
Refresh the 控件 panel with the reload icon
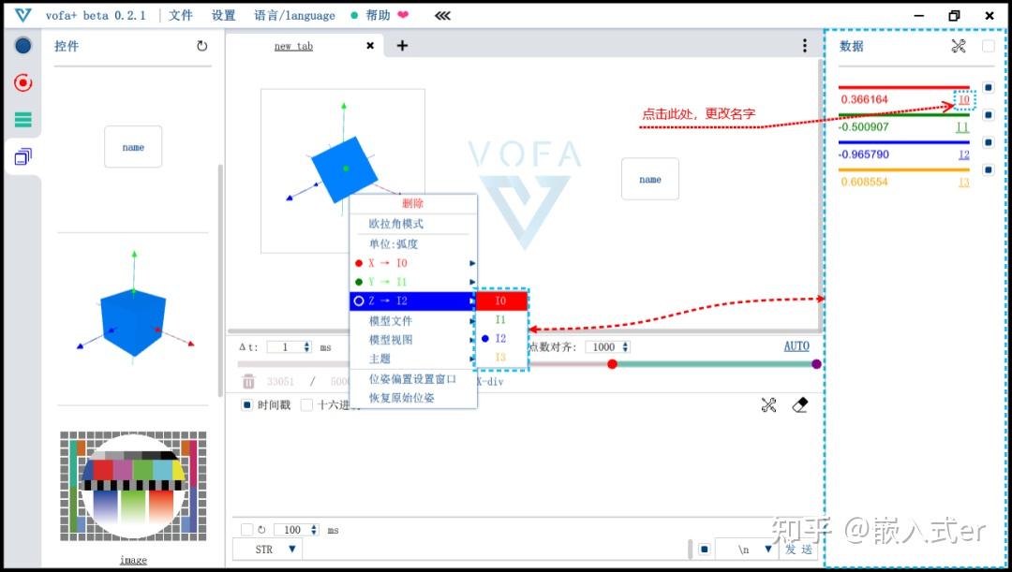[202, 45]
